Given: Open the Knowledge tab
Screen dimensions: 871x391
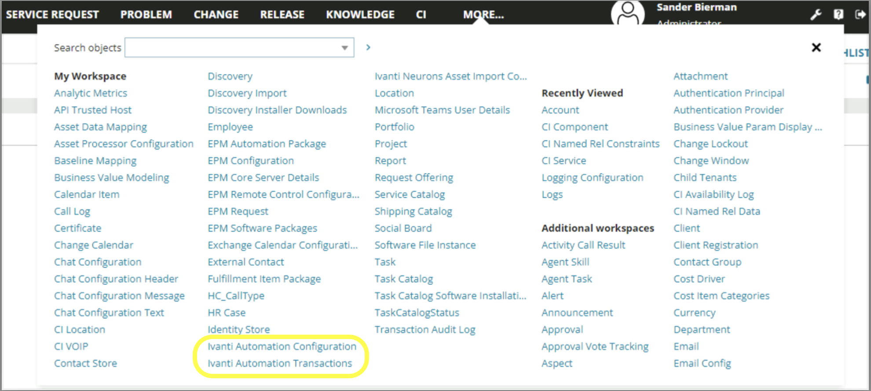Looking at the screenshot, I should click(x=360, y=15).
